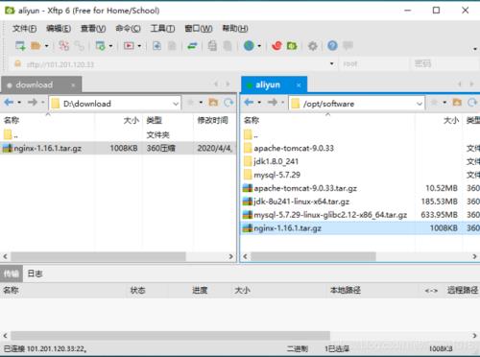Open the 帮助(H) menu
This screenshot has height=357, width=480.
[x=235, y=29]
